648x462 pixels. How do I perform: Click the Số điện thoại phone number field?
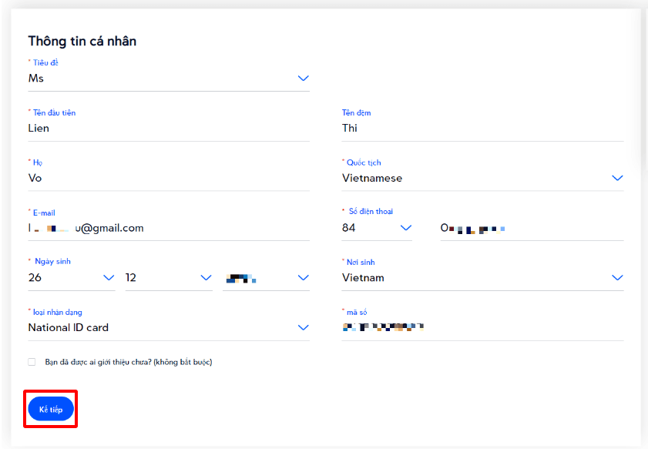(532, 228)
